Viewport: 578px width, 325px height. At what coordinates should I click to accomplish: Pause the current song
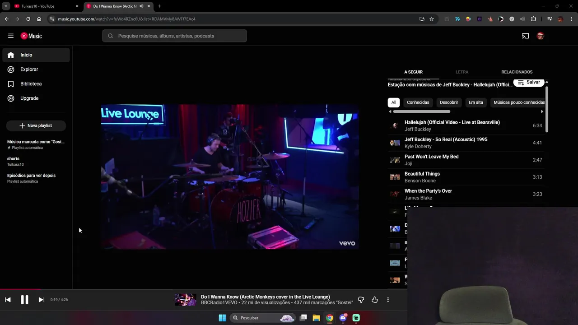(24, 300)
